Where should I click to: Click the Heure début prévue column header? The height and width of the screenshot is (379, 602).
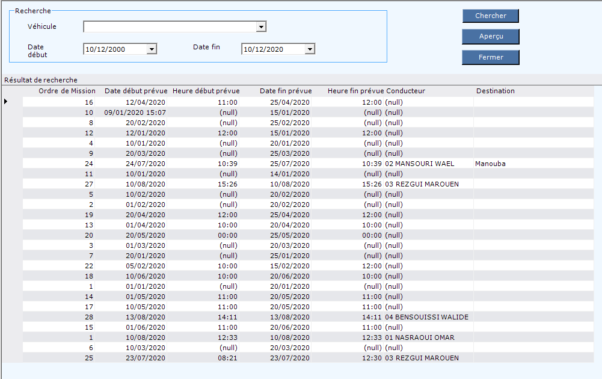(206, 91)
